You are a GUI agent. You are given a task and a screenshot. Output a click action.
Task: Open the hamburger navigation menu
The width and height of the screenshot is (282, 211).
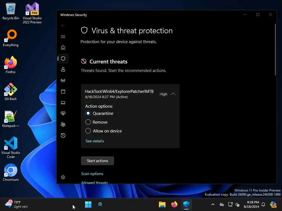click(63, 37)
